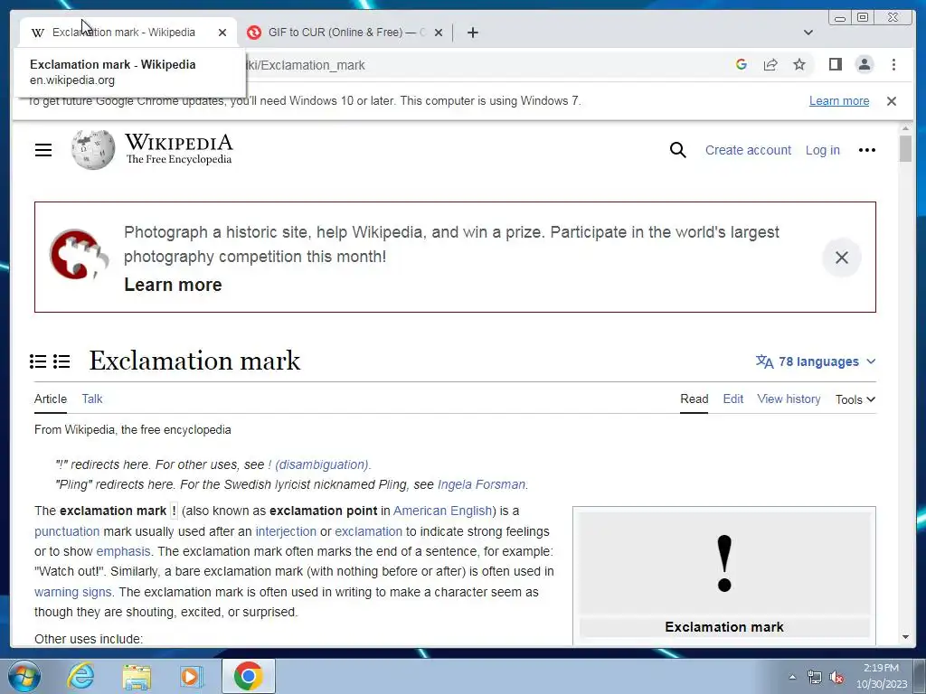Click the muted volume tray icon
This screenshot has height=694, width=926.
pos(836,678)
